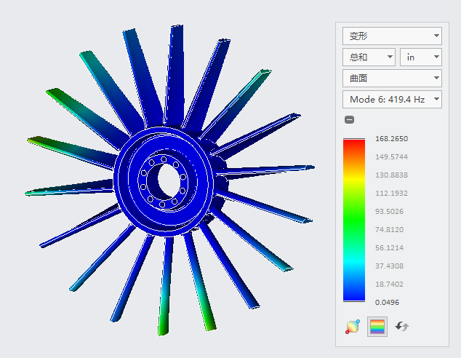Select the Mode 6: 419.4 Hz dropdown
The image size is (461, 358).
tap(391, 99)
